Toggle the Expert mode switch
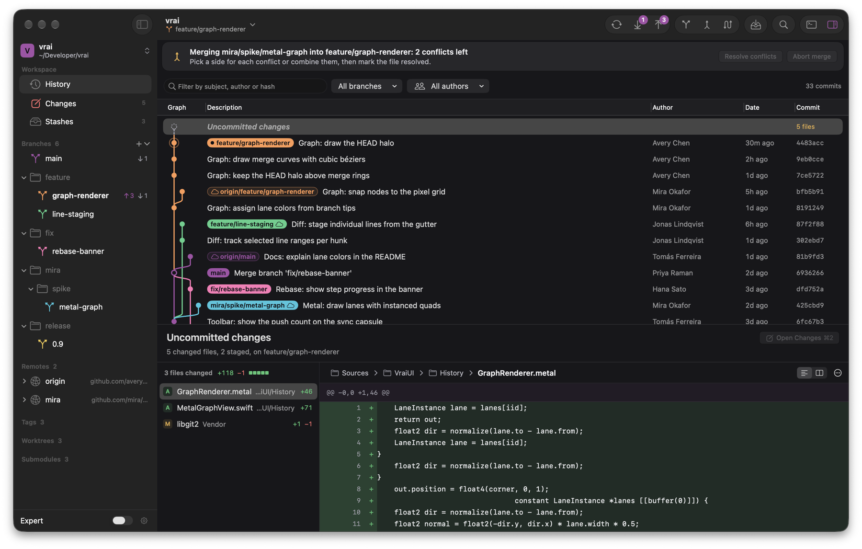Viewport: 862px width, 549px height. click(x=122, y=521)
